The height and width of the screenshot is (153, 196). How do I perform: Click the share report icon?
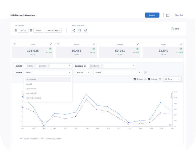[74, 30]
